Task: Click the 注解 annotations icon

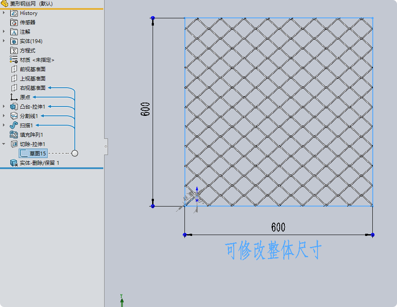Action: pyautogui.click(x=14, y=32)
